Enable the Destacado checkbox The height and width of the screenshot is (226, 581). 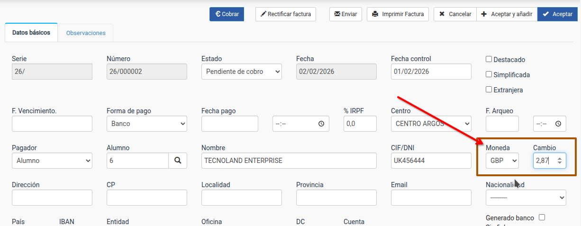click(489, 59)
